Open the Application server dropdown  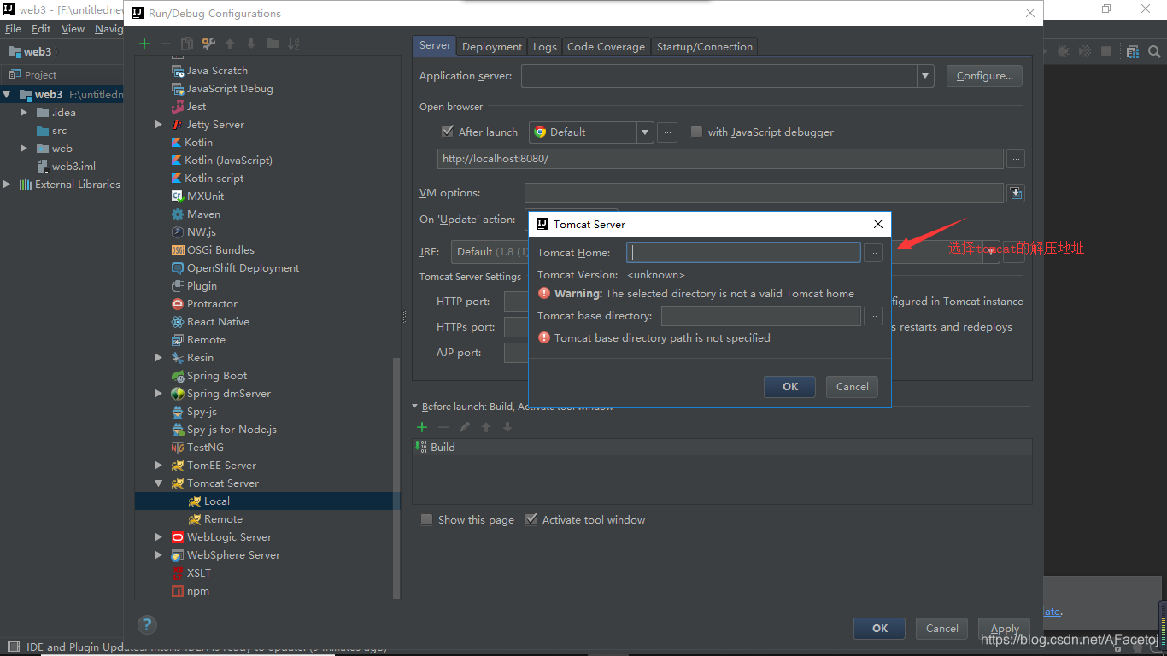pyautogui.click(x=926, y=76)
